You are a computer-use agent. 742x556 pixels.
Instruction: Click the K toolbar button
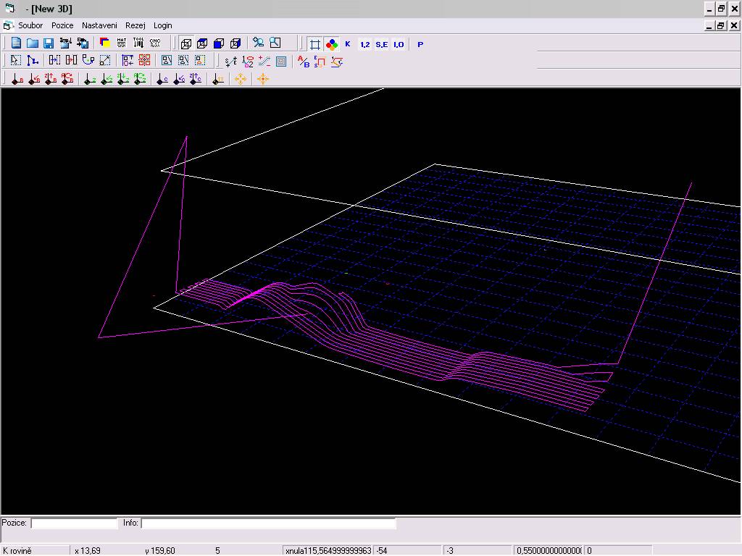[x=348, y=44]
